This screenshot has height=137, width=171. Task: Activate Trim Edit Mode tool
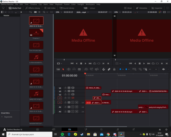69,69
